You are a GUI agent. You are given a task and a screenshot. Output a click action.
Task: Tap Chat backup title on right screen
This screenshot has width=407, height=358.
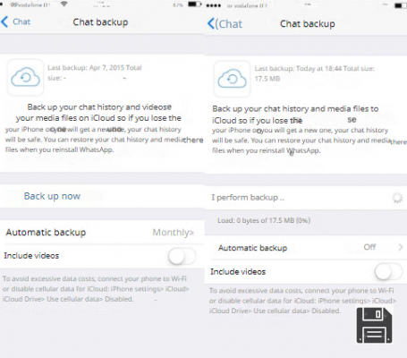pos(308,24)
